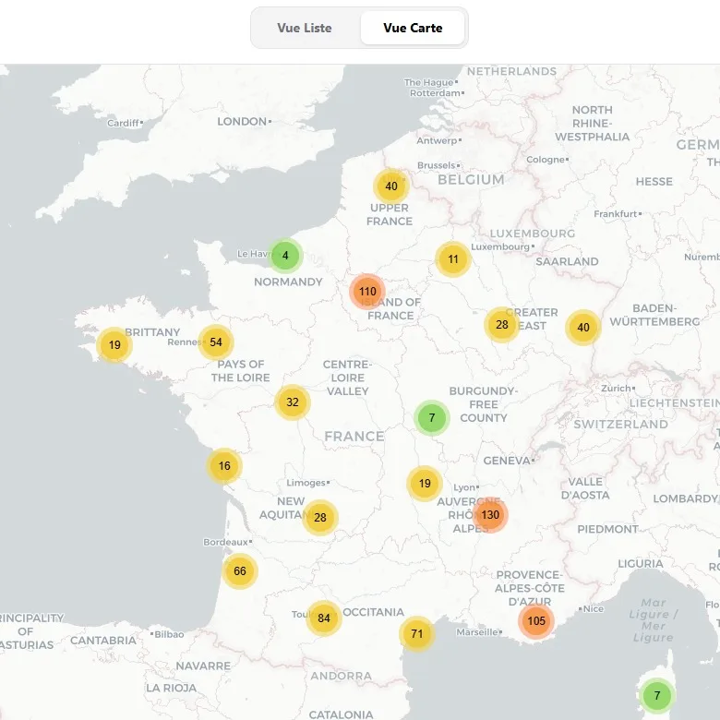The width and height of the screenshot is (720, 720).
Task: Expand the 54 cluster near Rennes
Action: pos(216,342)
